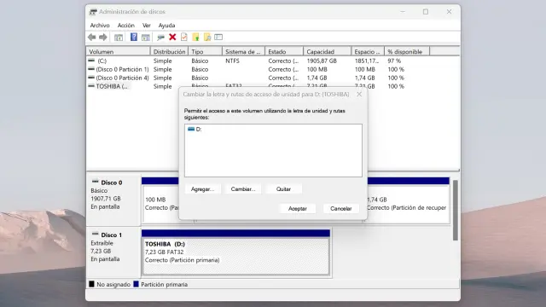Image resolution: width=546 pixels, height=307 pixels.
Task: Click the No asignado black legend swatch
Action: (91, 284)
